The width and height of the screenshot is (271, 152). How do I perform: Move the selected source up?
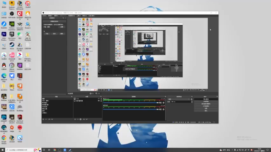coord(84,119)
